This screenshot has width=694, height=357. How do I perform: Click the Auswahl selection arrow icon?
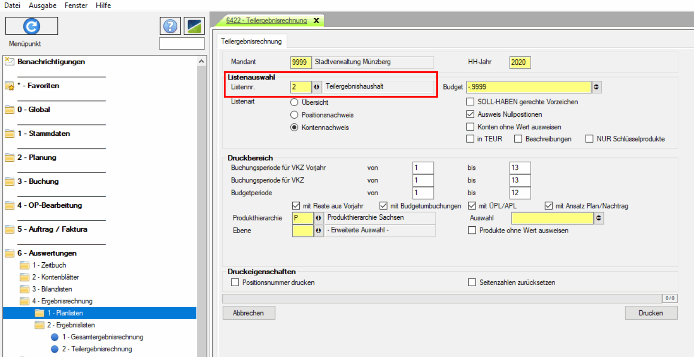tap(599, 218)
